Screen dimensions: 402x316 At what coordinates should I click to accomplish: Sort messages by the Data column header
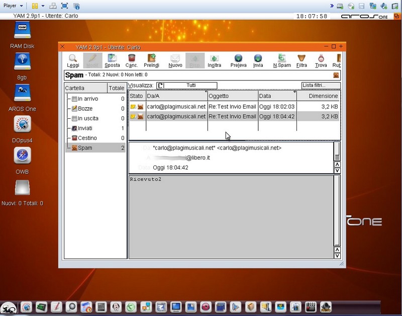[x=277, y=96]
